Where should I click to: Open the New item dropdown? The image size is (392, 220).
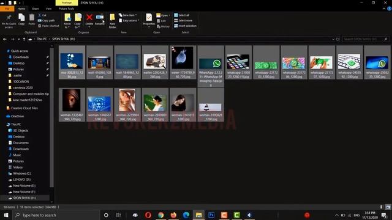pos(127,15)
